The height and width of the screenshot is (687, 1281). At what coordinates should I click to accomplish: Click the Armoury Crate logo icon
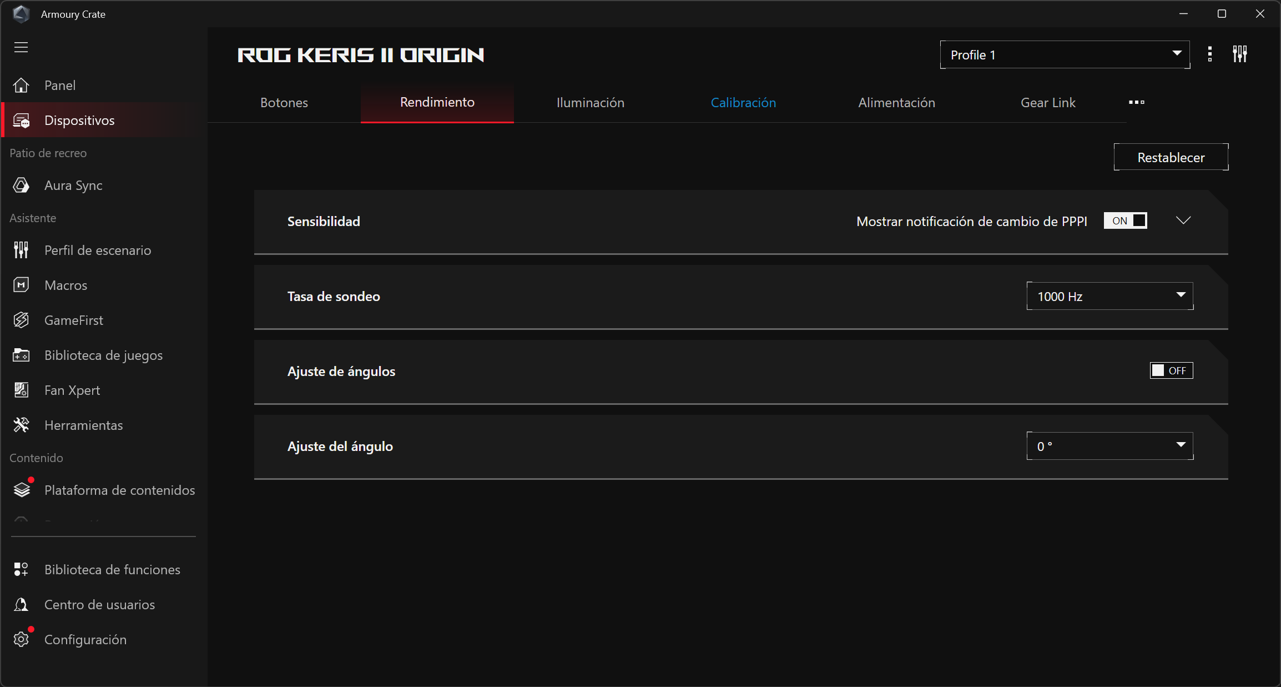(x=21, y=14)
